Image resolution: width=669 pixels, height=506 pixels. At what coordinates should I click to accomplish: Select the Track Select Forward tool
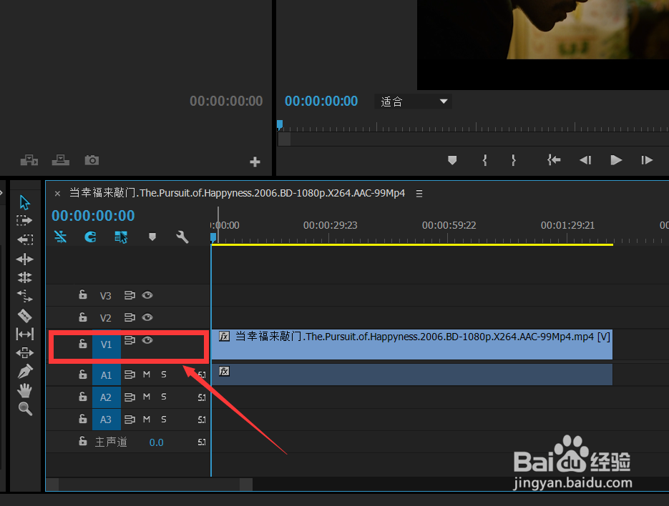click(24, 220)
